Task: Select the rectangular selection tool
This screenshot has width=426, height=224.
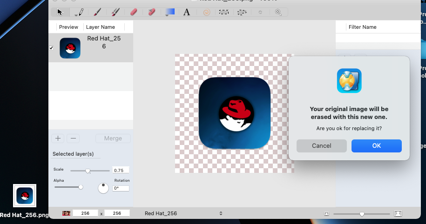Action: coord(224,12)
